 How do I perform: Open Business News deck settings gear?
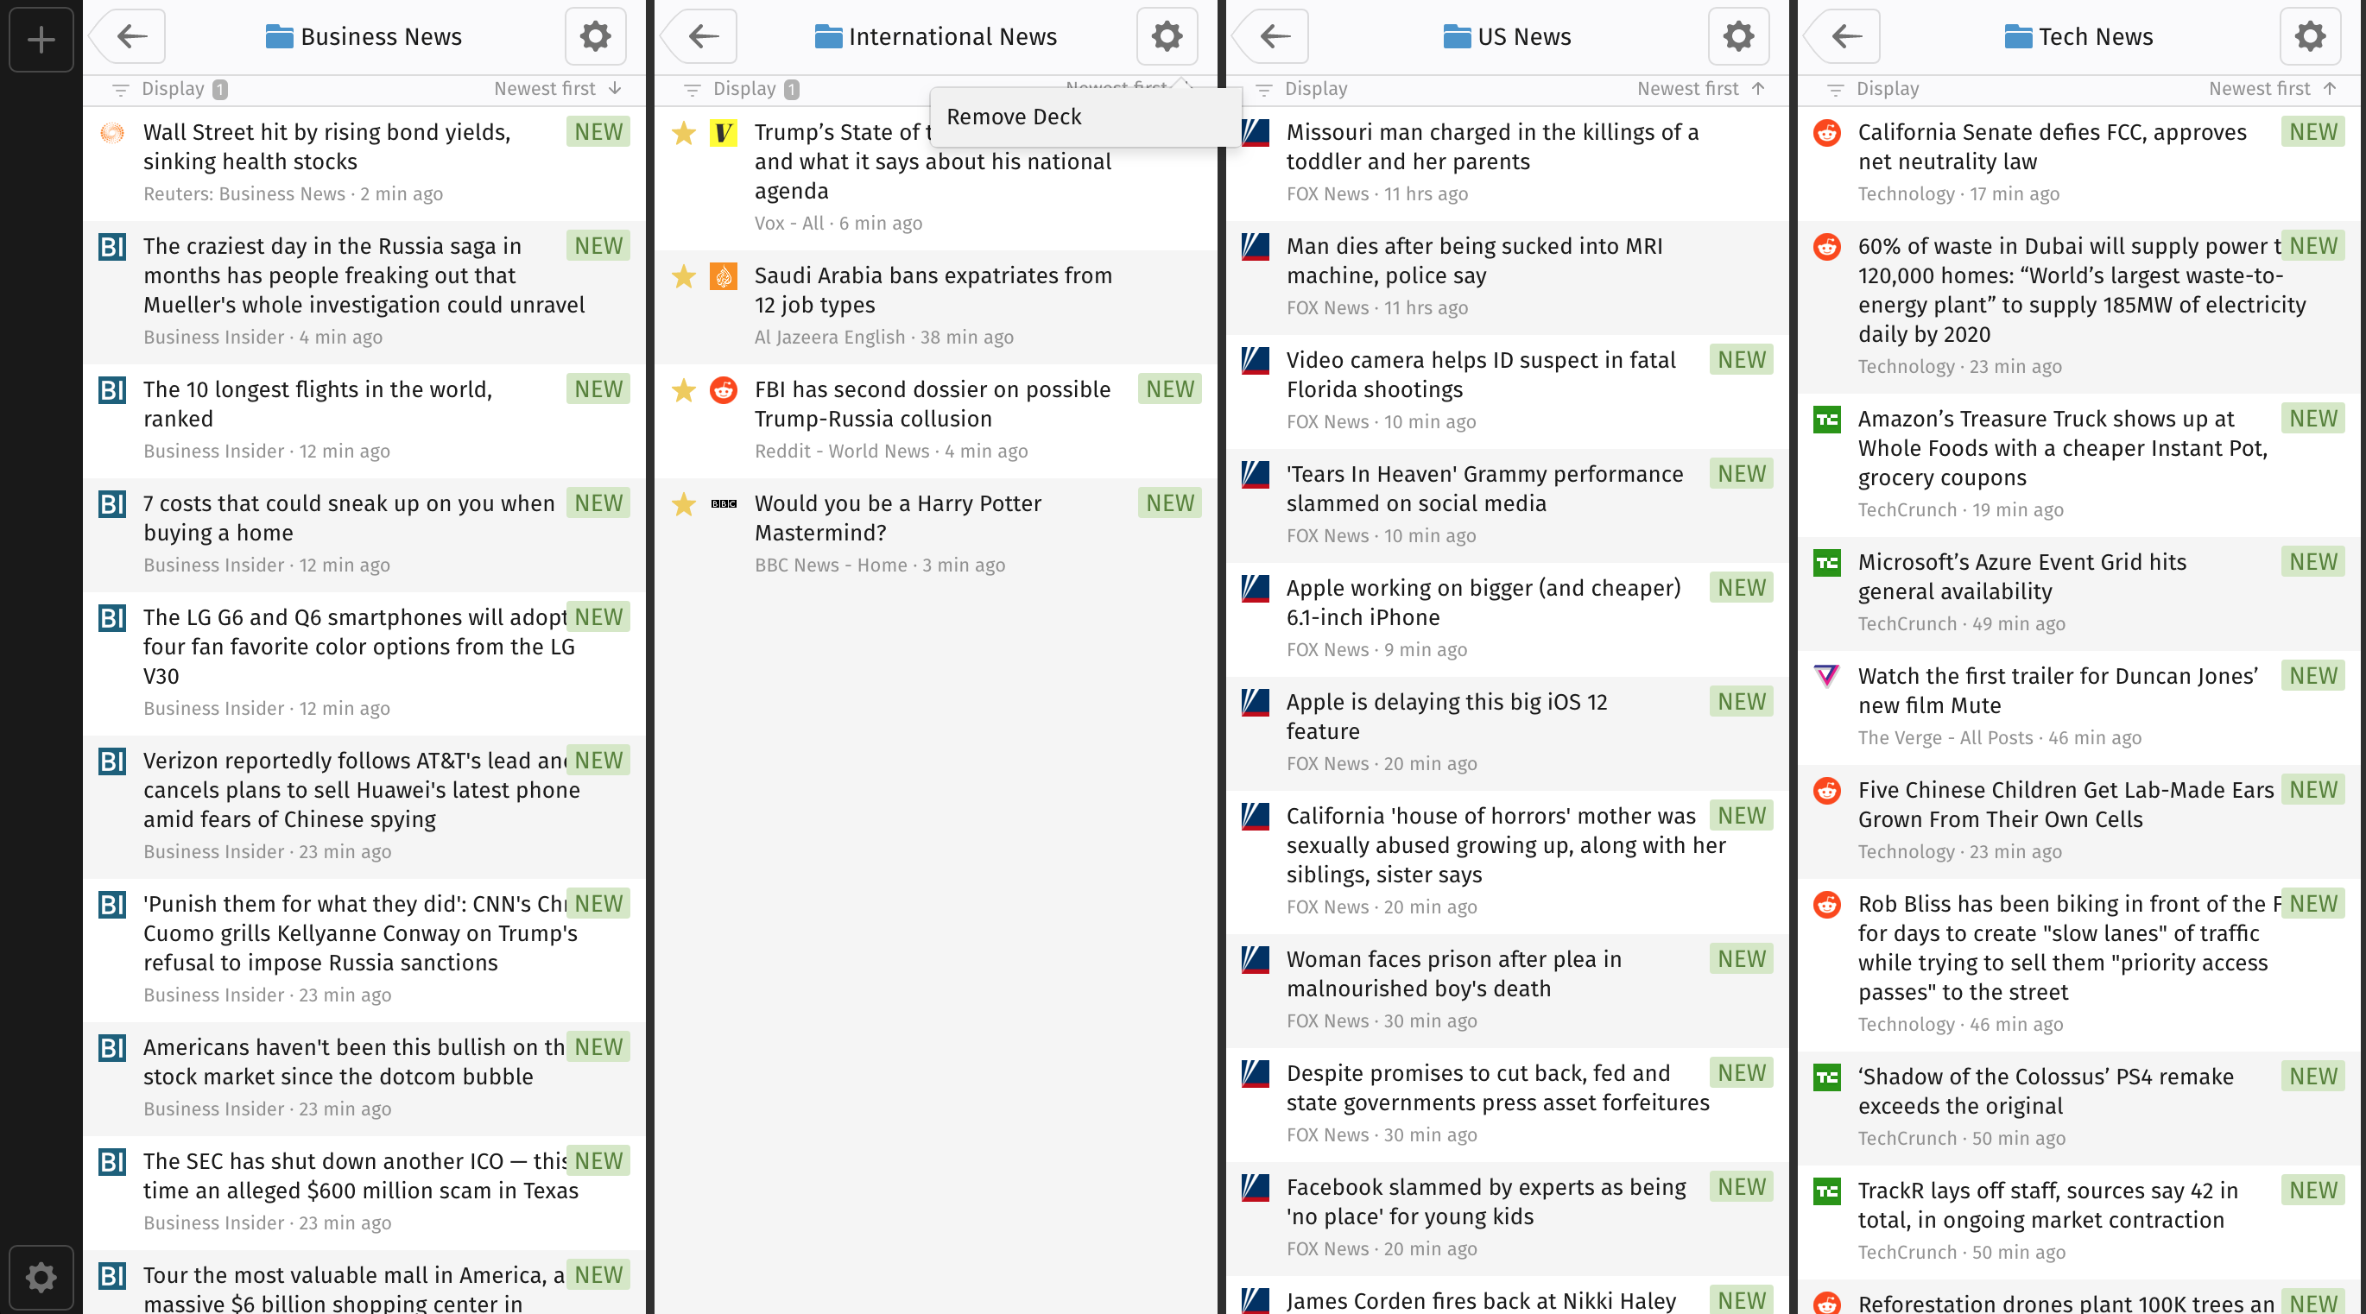tap(595, 37)
